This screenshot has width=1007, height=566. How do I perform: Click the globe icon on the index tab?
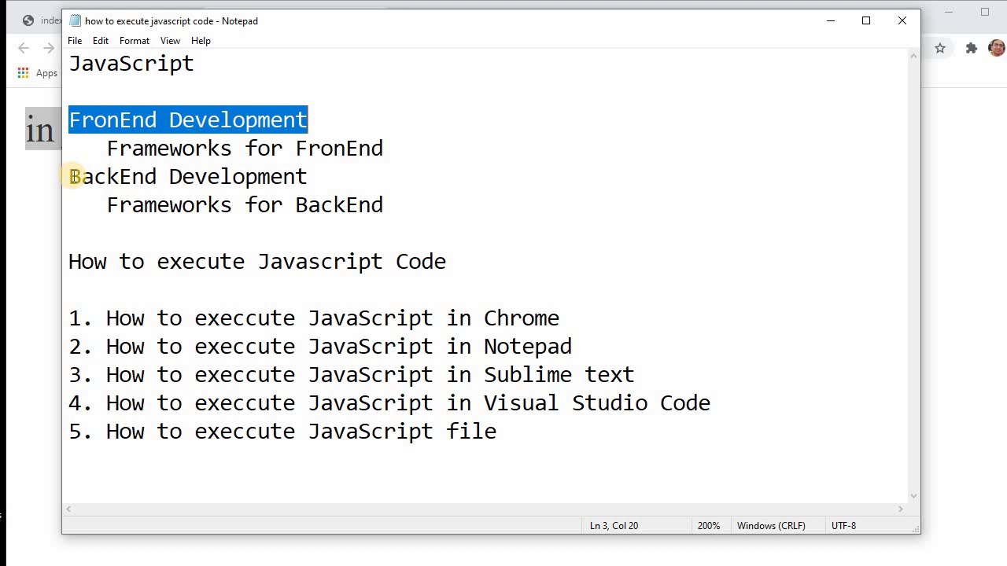(28, 20)
